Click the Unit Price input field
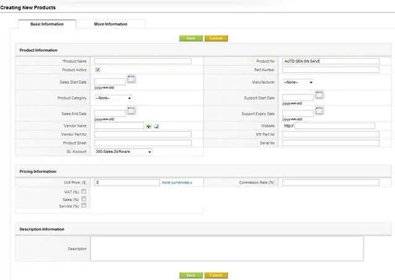Image resolution: width=395 pixels, height=280 pixels. pyautogui.click(x=127, y=183)
